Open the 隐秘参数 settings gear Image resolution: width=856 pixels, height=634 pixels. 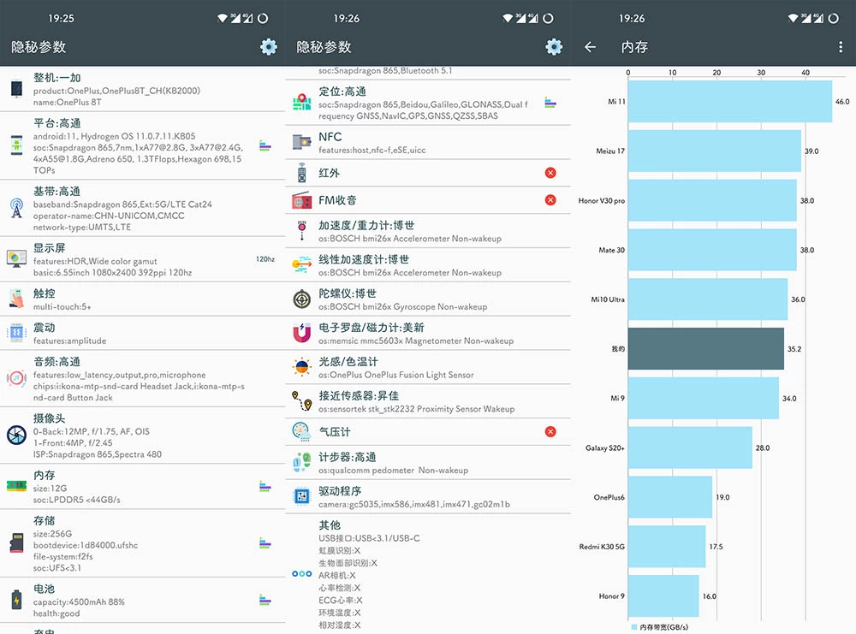[x=268, y=47]
